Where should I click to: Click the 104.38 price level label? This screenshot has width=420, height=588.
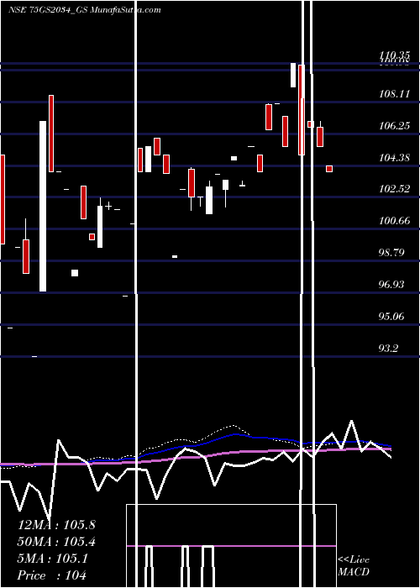tap(395, 158)
